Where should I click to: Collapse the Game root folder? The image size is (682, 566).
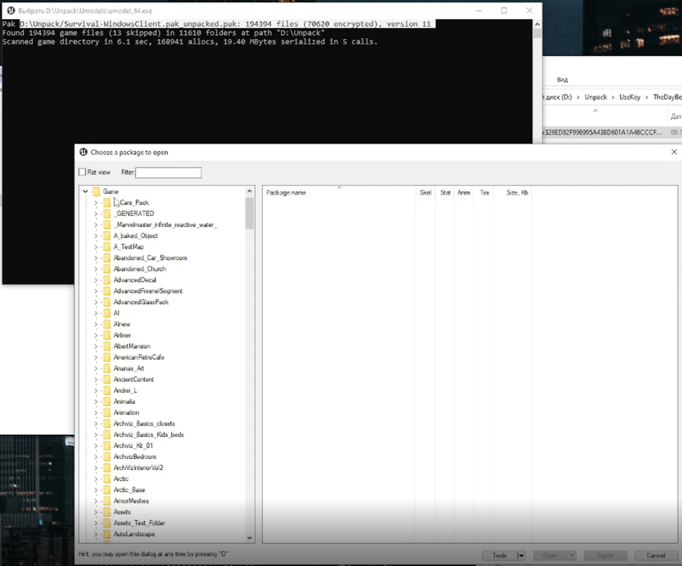click(x=85, y=191)
